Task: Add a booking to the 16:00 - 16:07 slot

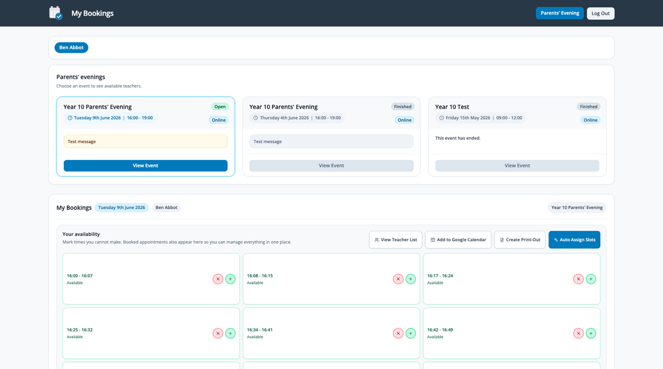Action: click(231, 279)
